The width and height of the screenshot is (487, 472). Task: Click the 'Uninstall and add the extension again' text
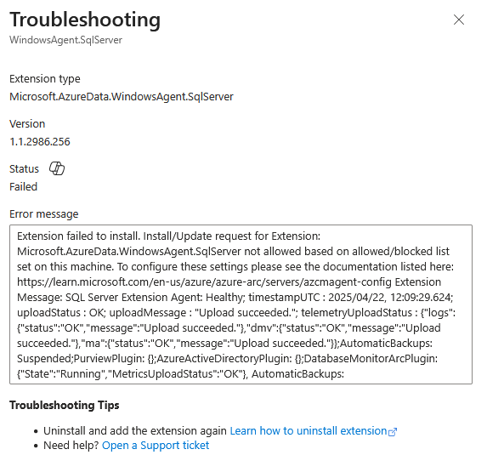point(135,430)
